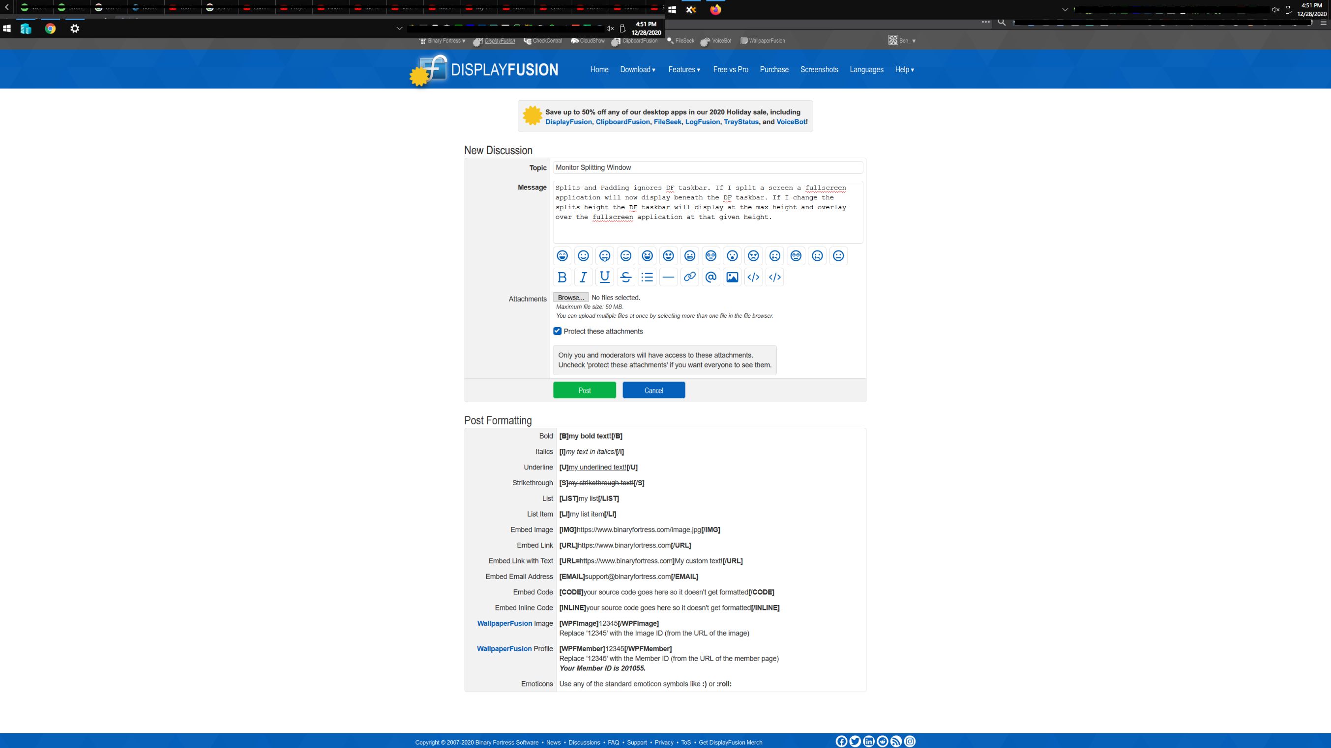Click the Italic formatting icon
Viewport: 1331px width, 748px height.
[x=583, y=277]
